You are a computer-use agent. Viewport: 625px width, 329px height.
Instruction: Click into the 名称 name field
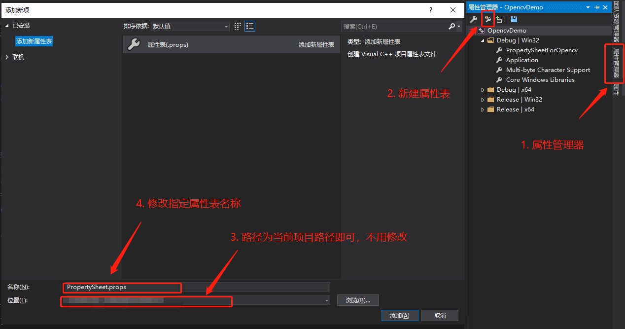[197, 287]
